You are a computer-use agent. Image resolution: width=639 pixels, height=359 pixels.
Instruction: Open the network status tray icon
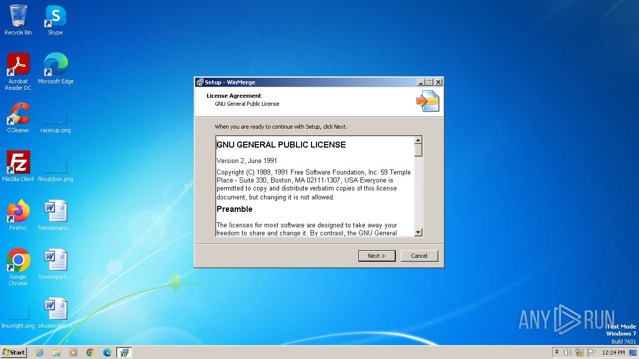[580, 353]
